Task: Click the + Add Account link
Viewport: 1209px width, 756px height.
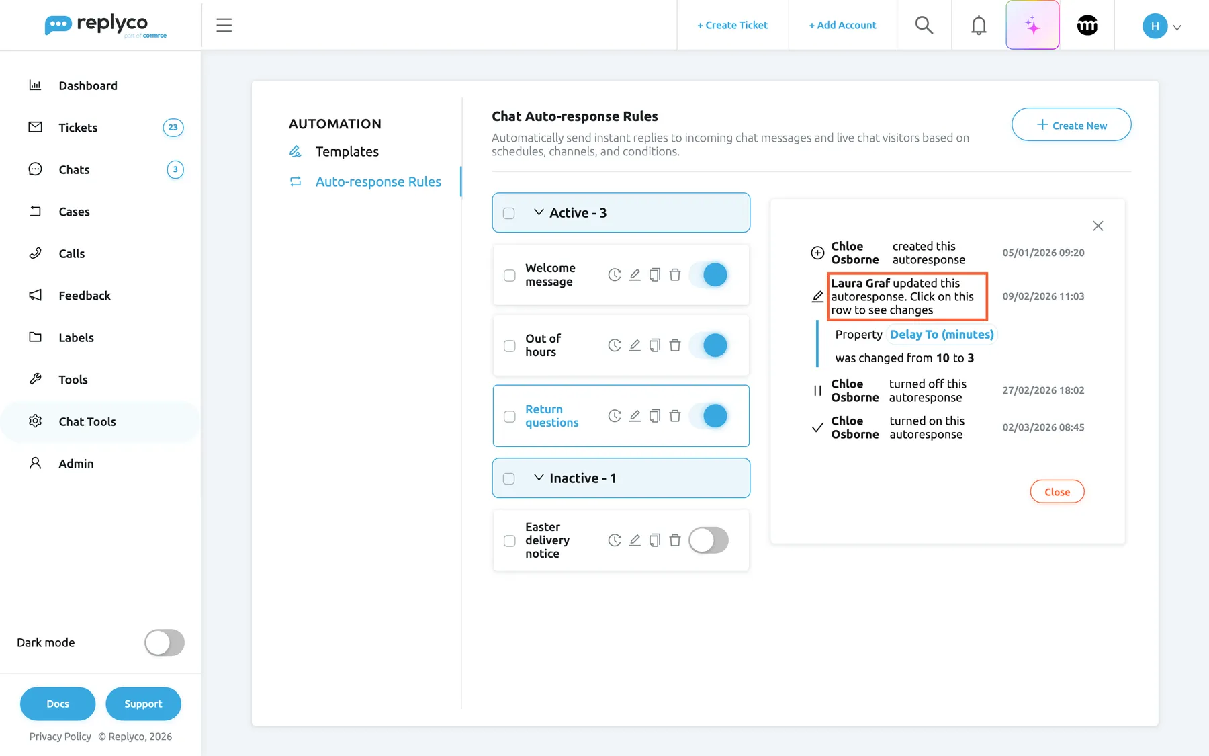Action: 842,26
